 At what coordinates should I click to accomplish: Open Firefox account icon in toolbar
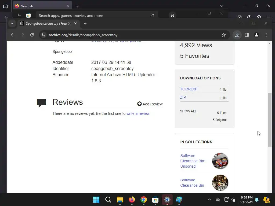(x=249, y=17)
